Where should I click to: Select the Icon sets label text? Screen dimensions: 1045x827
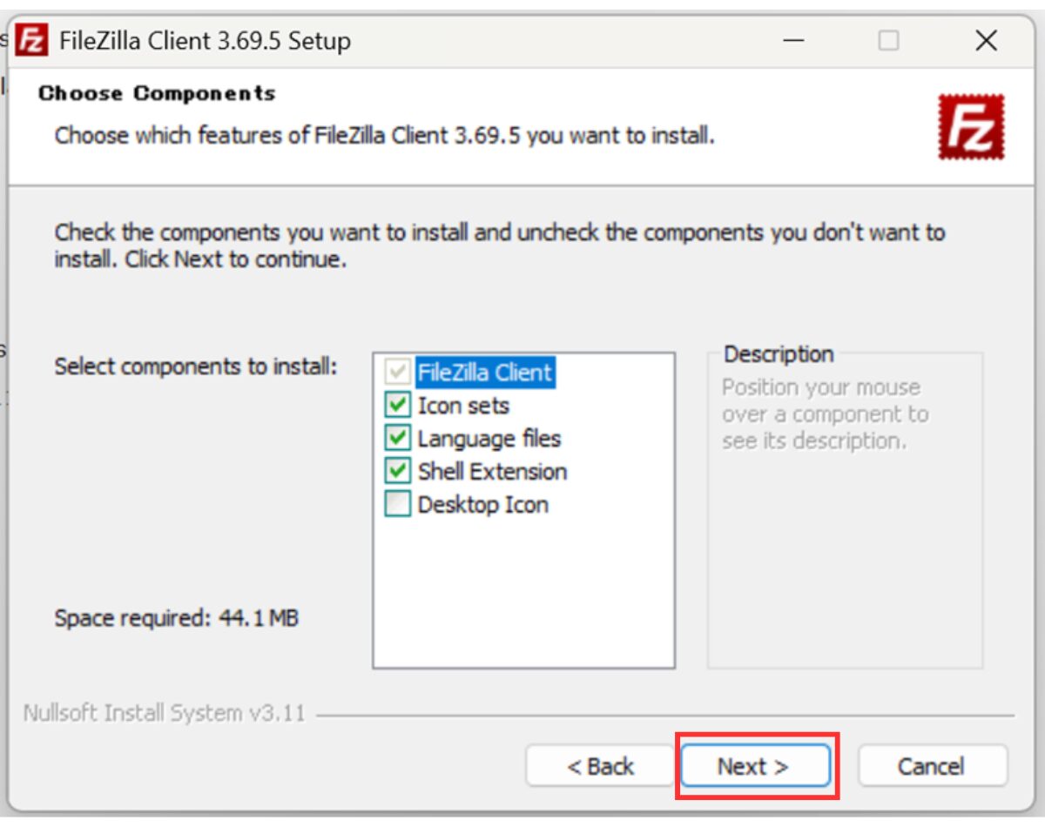pos(463,406)
